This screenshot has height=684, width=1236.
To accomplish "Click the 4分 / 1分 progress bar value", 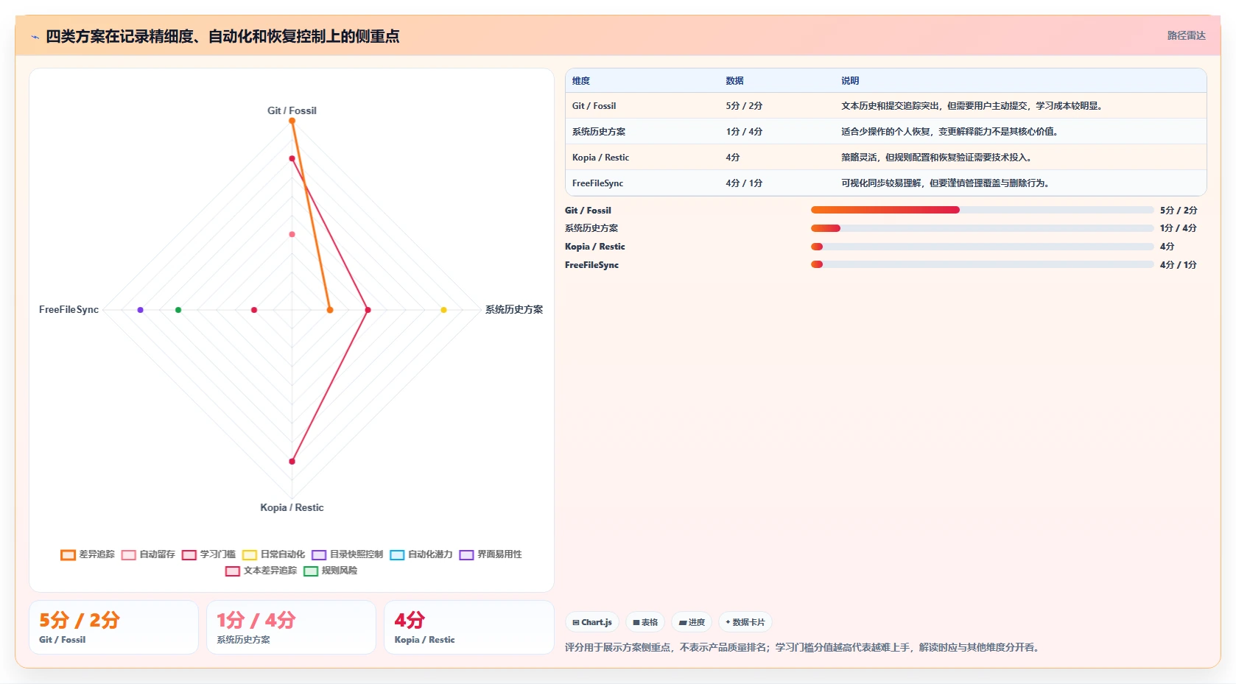I will pyautogui.click(x=1178, y=265).
